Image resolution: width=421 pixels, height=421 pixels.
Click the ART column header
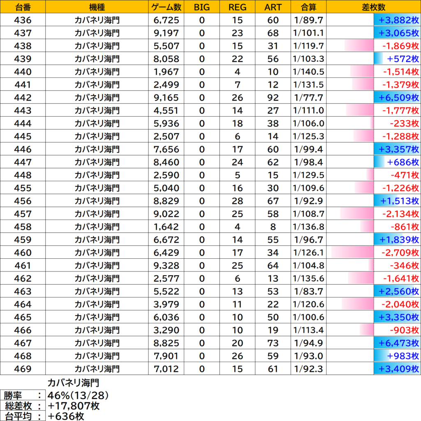[273, 7]
